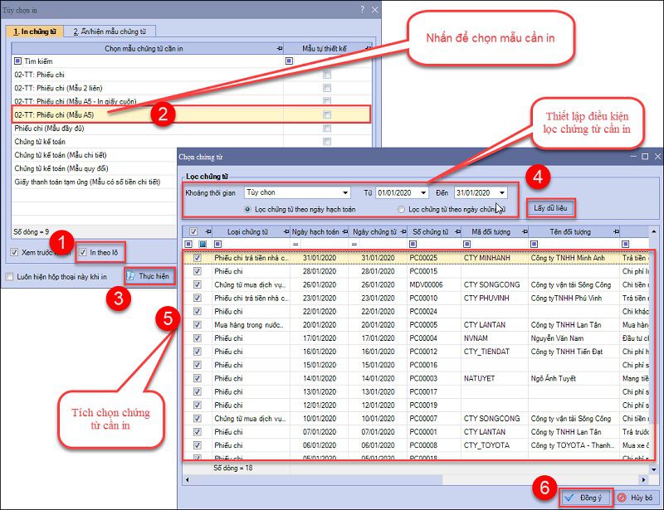Pin the 'Chọn mẫu chứng từ cần in' column
664x510 pixels.
pyautogui.click(x=279, y=49)
